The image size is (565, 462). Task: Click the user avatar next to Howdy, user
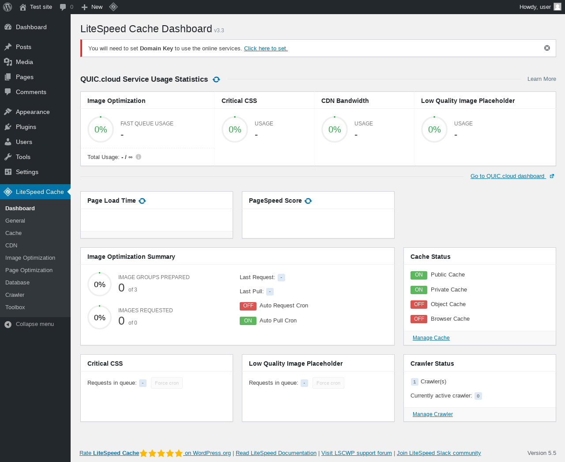(557, 7)
